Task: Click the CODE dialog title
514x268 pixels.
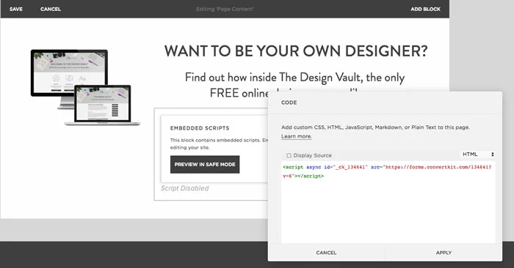Action: click(x=289, y=103)
